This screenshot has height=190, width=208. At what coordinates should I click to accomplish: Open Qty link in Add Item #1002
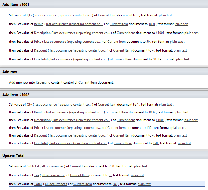click(29, 105)
